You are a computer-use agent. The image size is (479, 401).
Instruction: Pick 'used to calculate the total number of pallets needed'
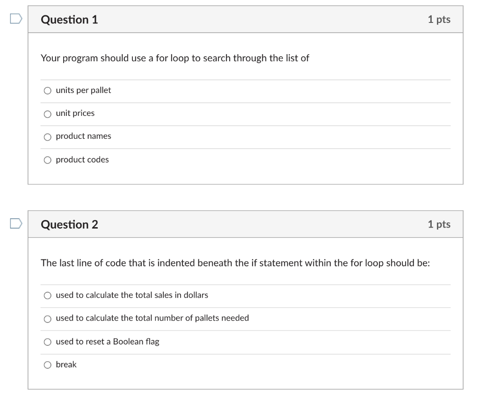click(x=47, y=318)
